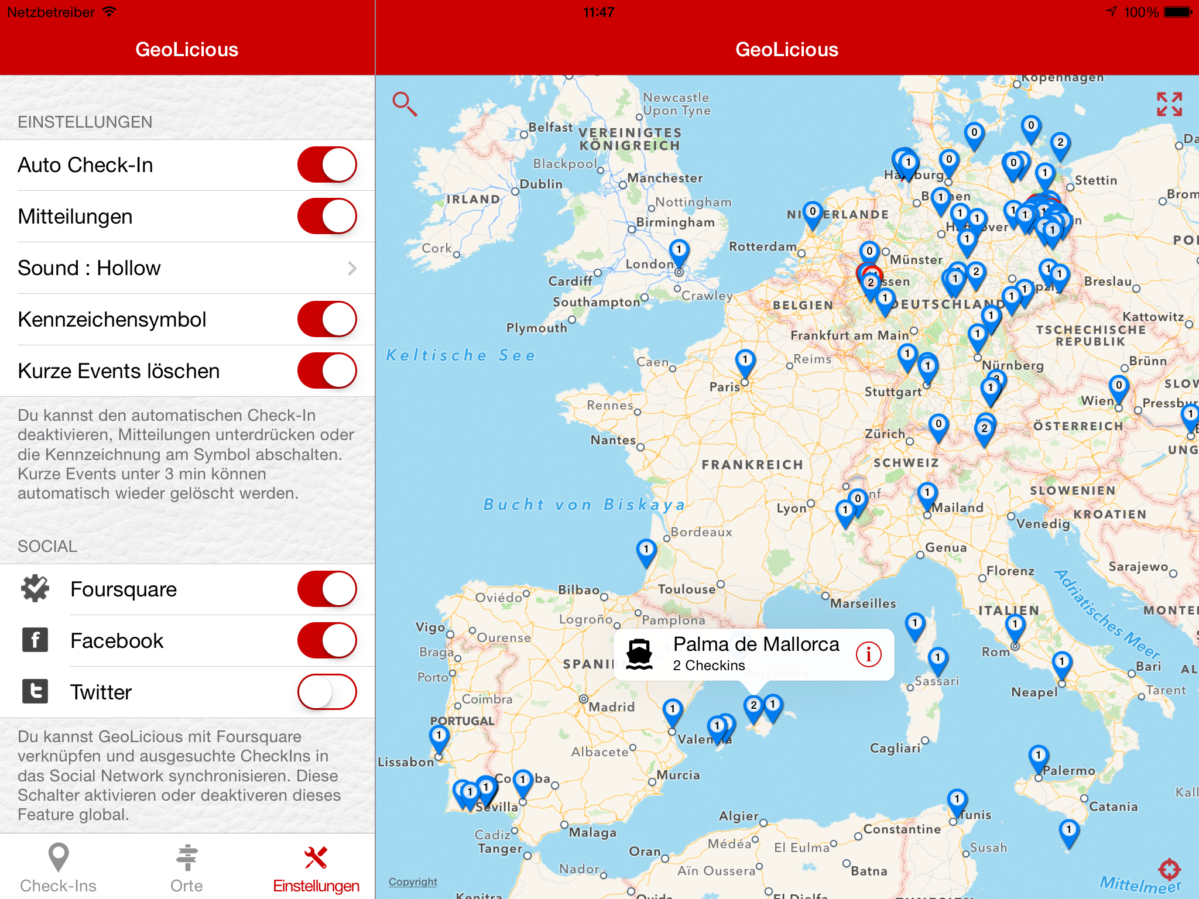The width and height of the screenshot is (1199, 899).
Task: Disable the Foursquare switch
Action: pyautogui.click(x=327, y=589)
